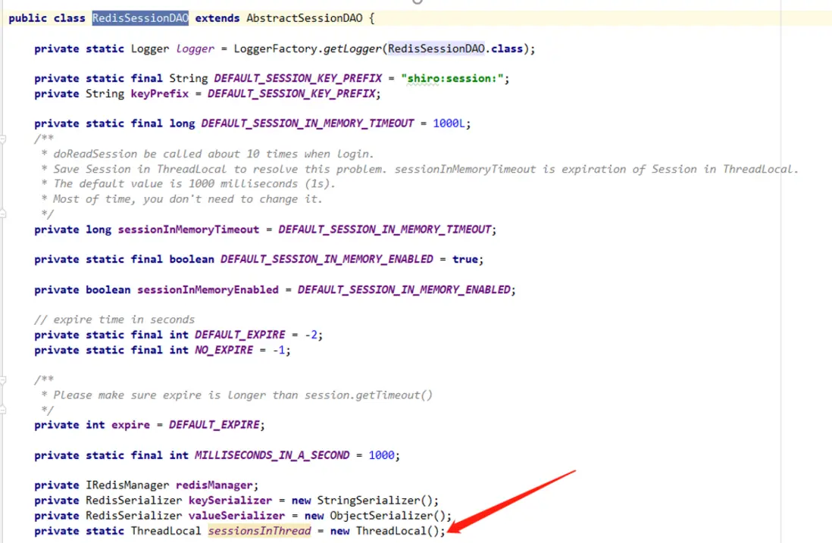Click the 1000L literal value

tap(449, 123)
